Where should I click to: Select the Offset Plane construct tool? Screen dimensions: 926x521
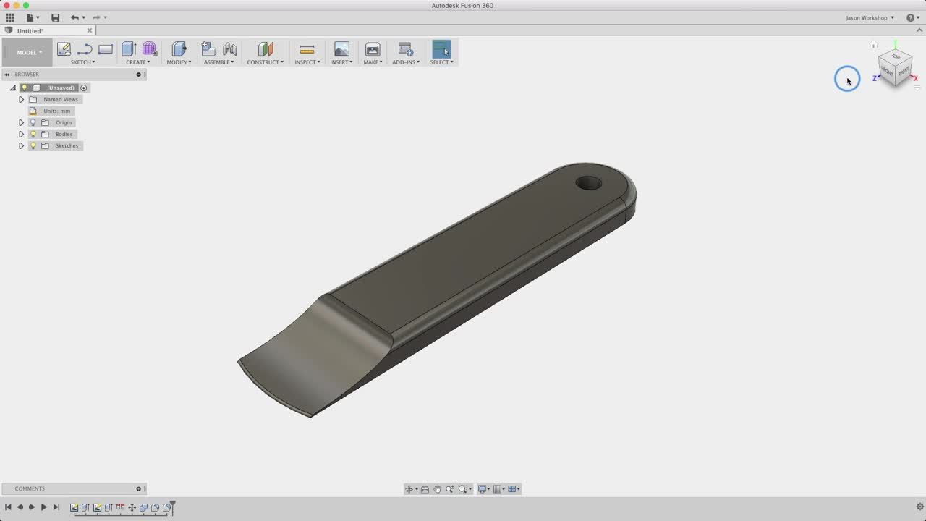click(x=266, y=49)
